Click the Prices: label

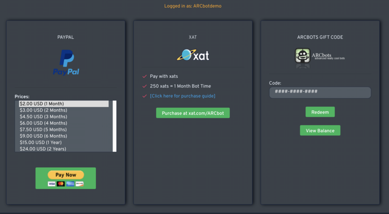tap(22, 97)
